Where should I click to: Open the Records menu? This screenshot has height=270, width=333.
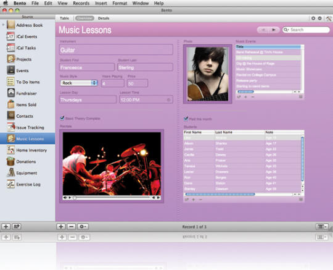coord(81,3)
